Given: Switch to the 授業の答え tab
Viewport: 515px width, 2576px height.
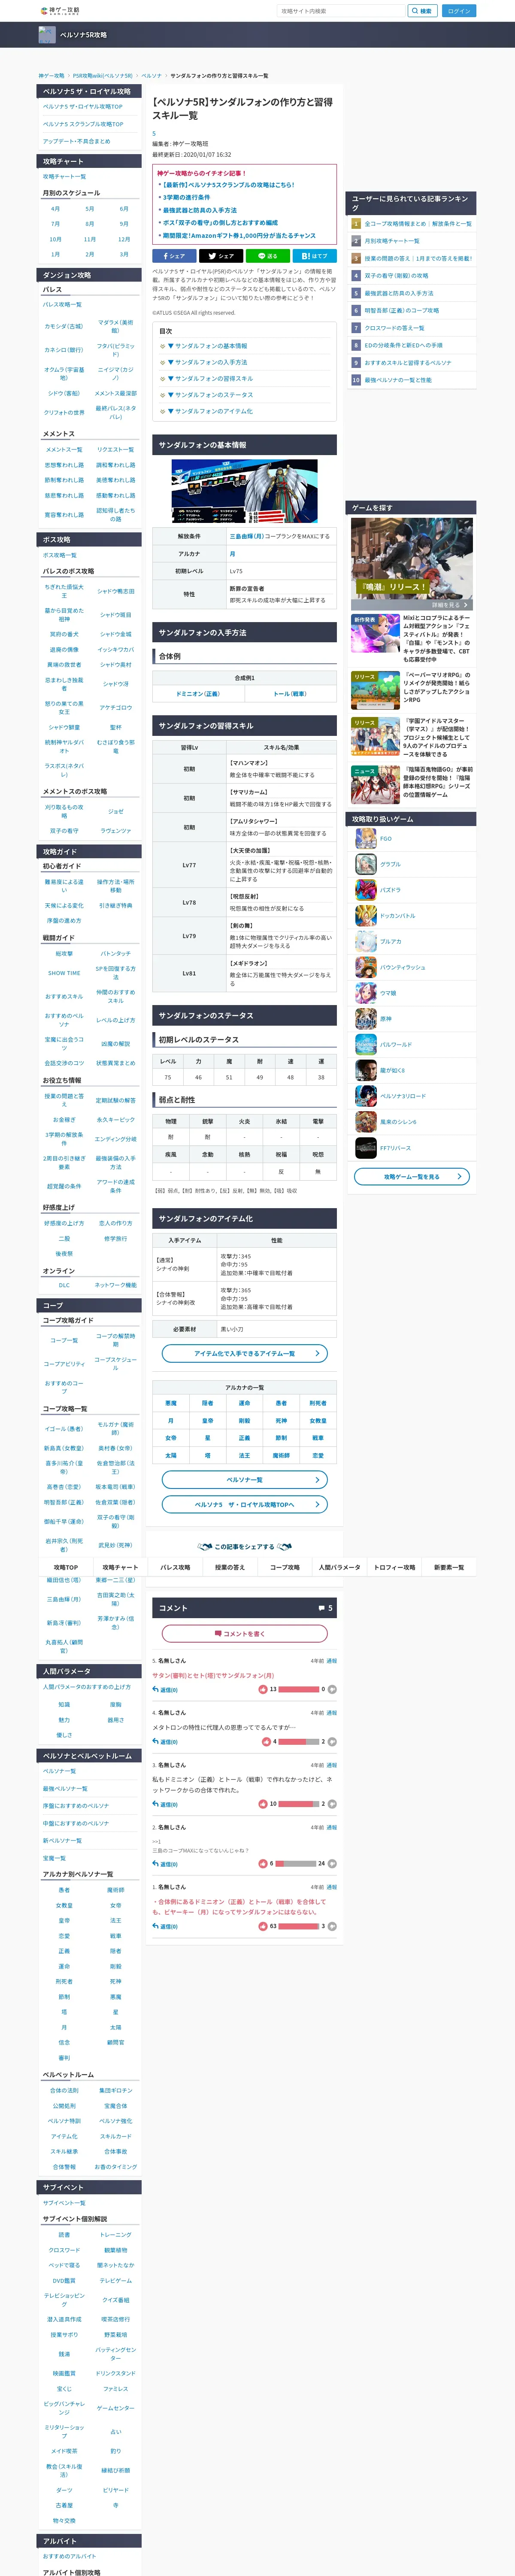Looking at the screenshot, I should [230, 1567].
